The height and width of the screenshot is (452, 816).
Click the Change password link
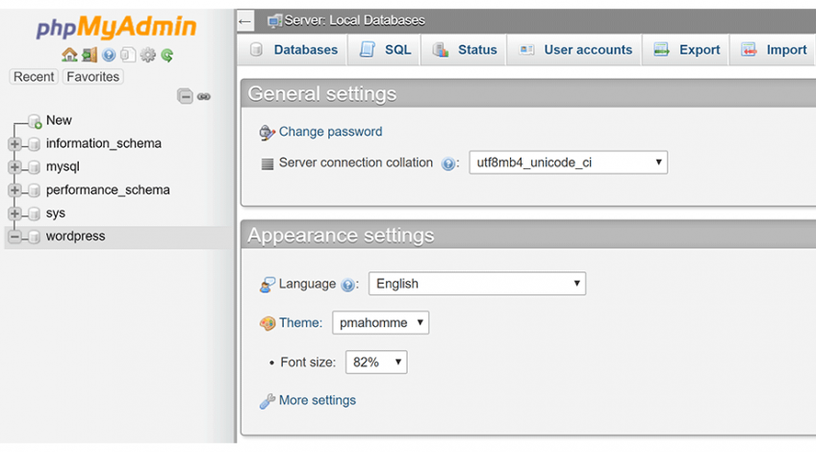pos(330,132)
